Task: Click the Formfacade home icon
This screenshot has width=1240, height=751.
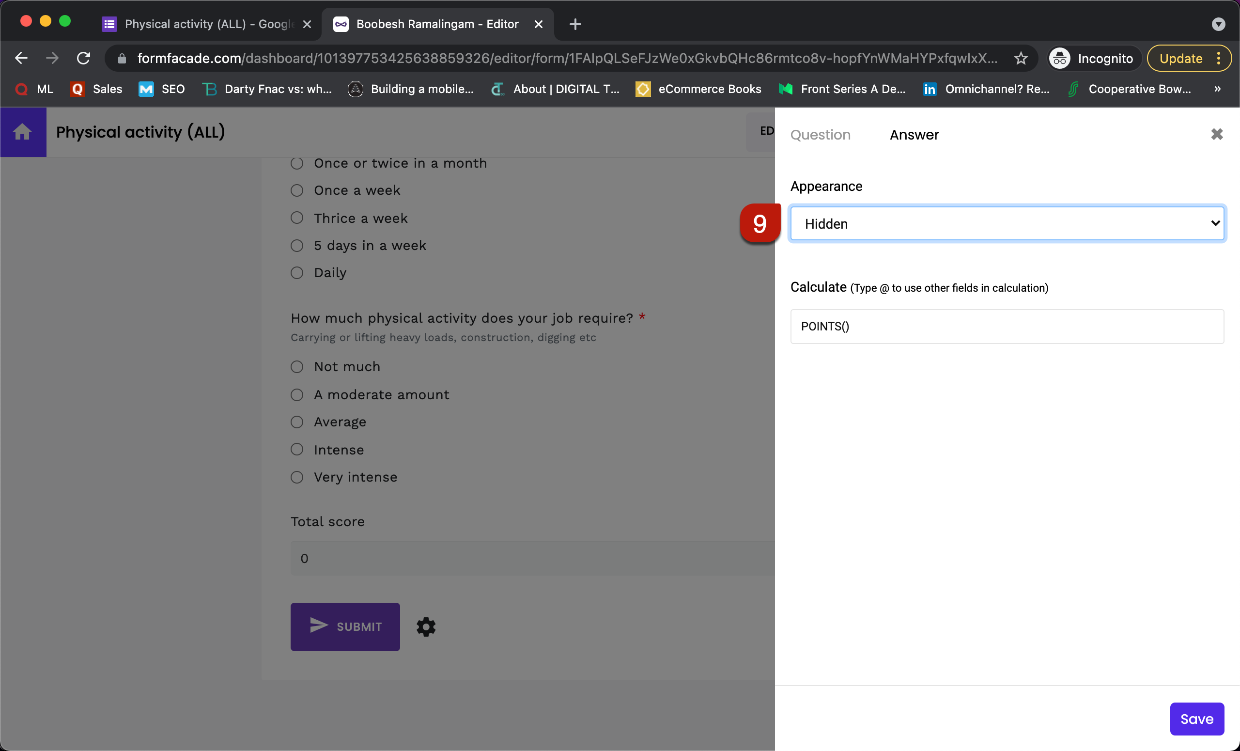Action: [23, 132]
